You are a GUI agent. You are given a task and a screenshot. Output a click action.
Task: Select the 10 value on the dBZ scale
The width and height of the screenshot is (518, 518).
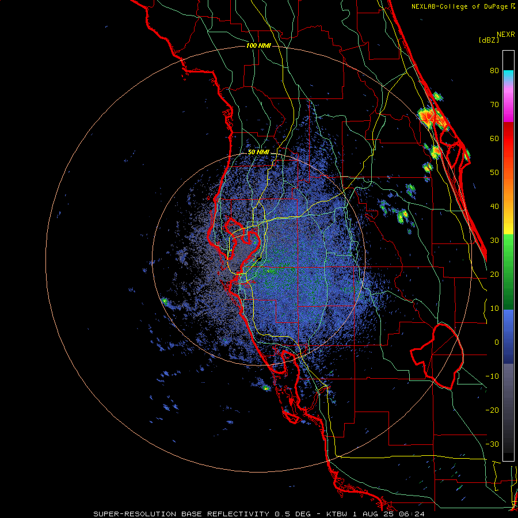tap(494, 308)
